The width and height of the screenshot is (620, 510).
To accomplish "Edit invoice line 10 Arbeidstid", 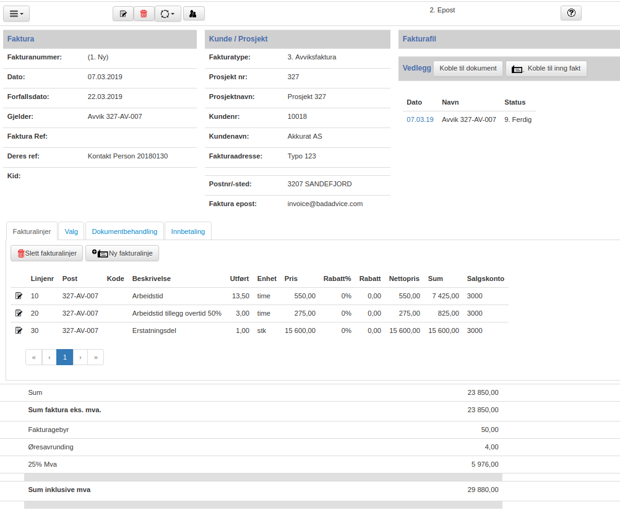I will (19, 296).
